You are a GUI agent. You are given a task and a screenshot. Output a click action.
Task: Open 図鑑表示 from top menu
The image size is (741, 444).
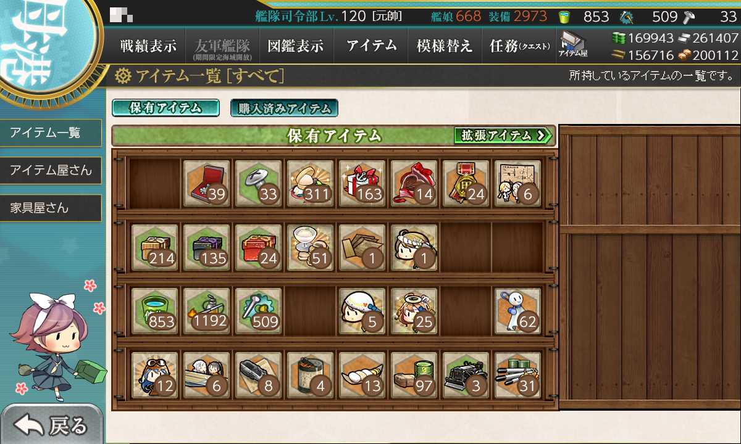tap(296, 46)
